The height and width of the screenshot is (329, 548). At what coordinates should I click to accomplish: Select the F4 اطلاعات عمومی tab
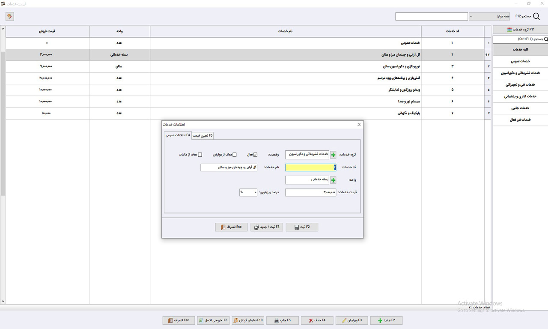[178, 135]
